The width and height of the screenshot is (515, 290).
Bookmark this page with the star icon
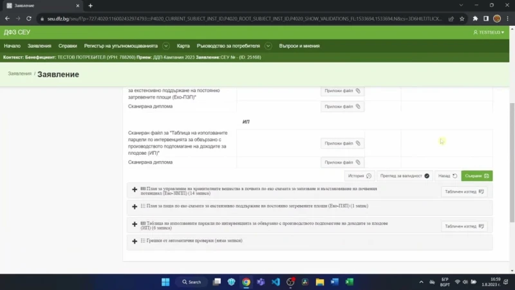(x=462, y=19)
